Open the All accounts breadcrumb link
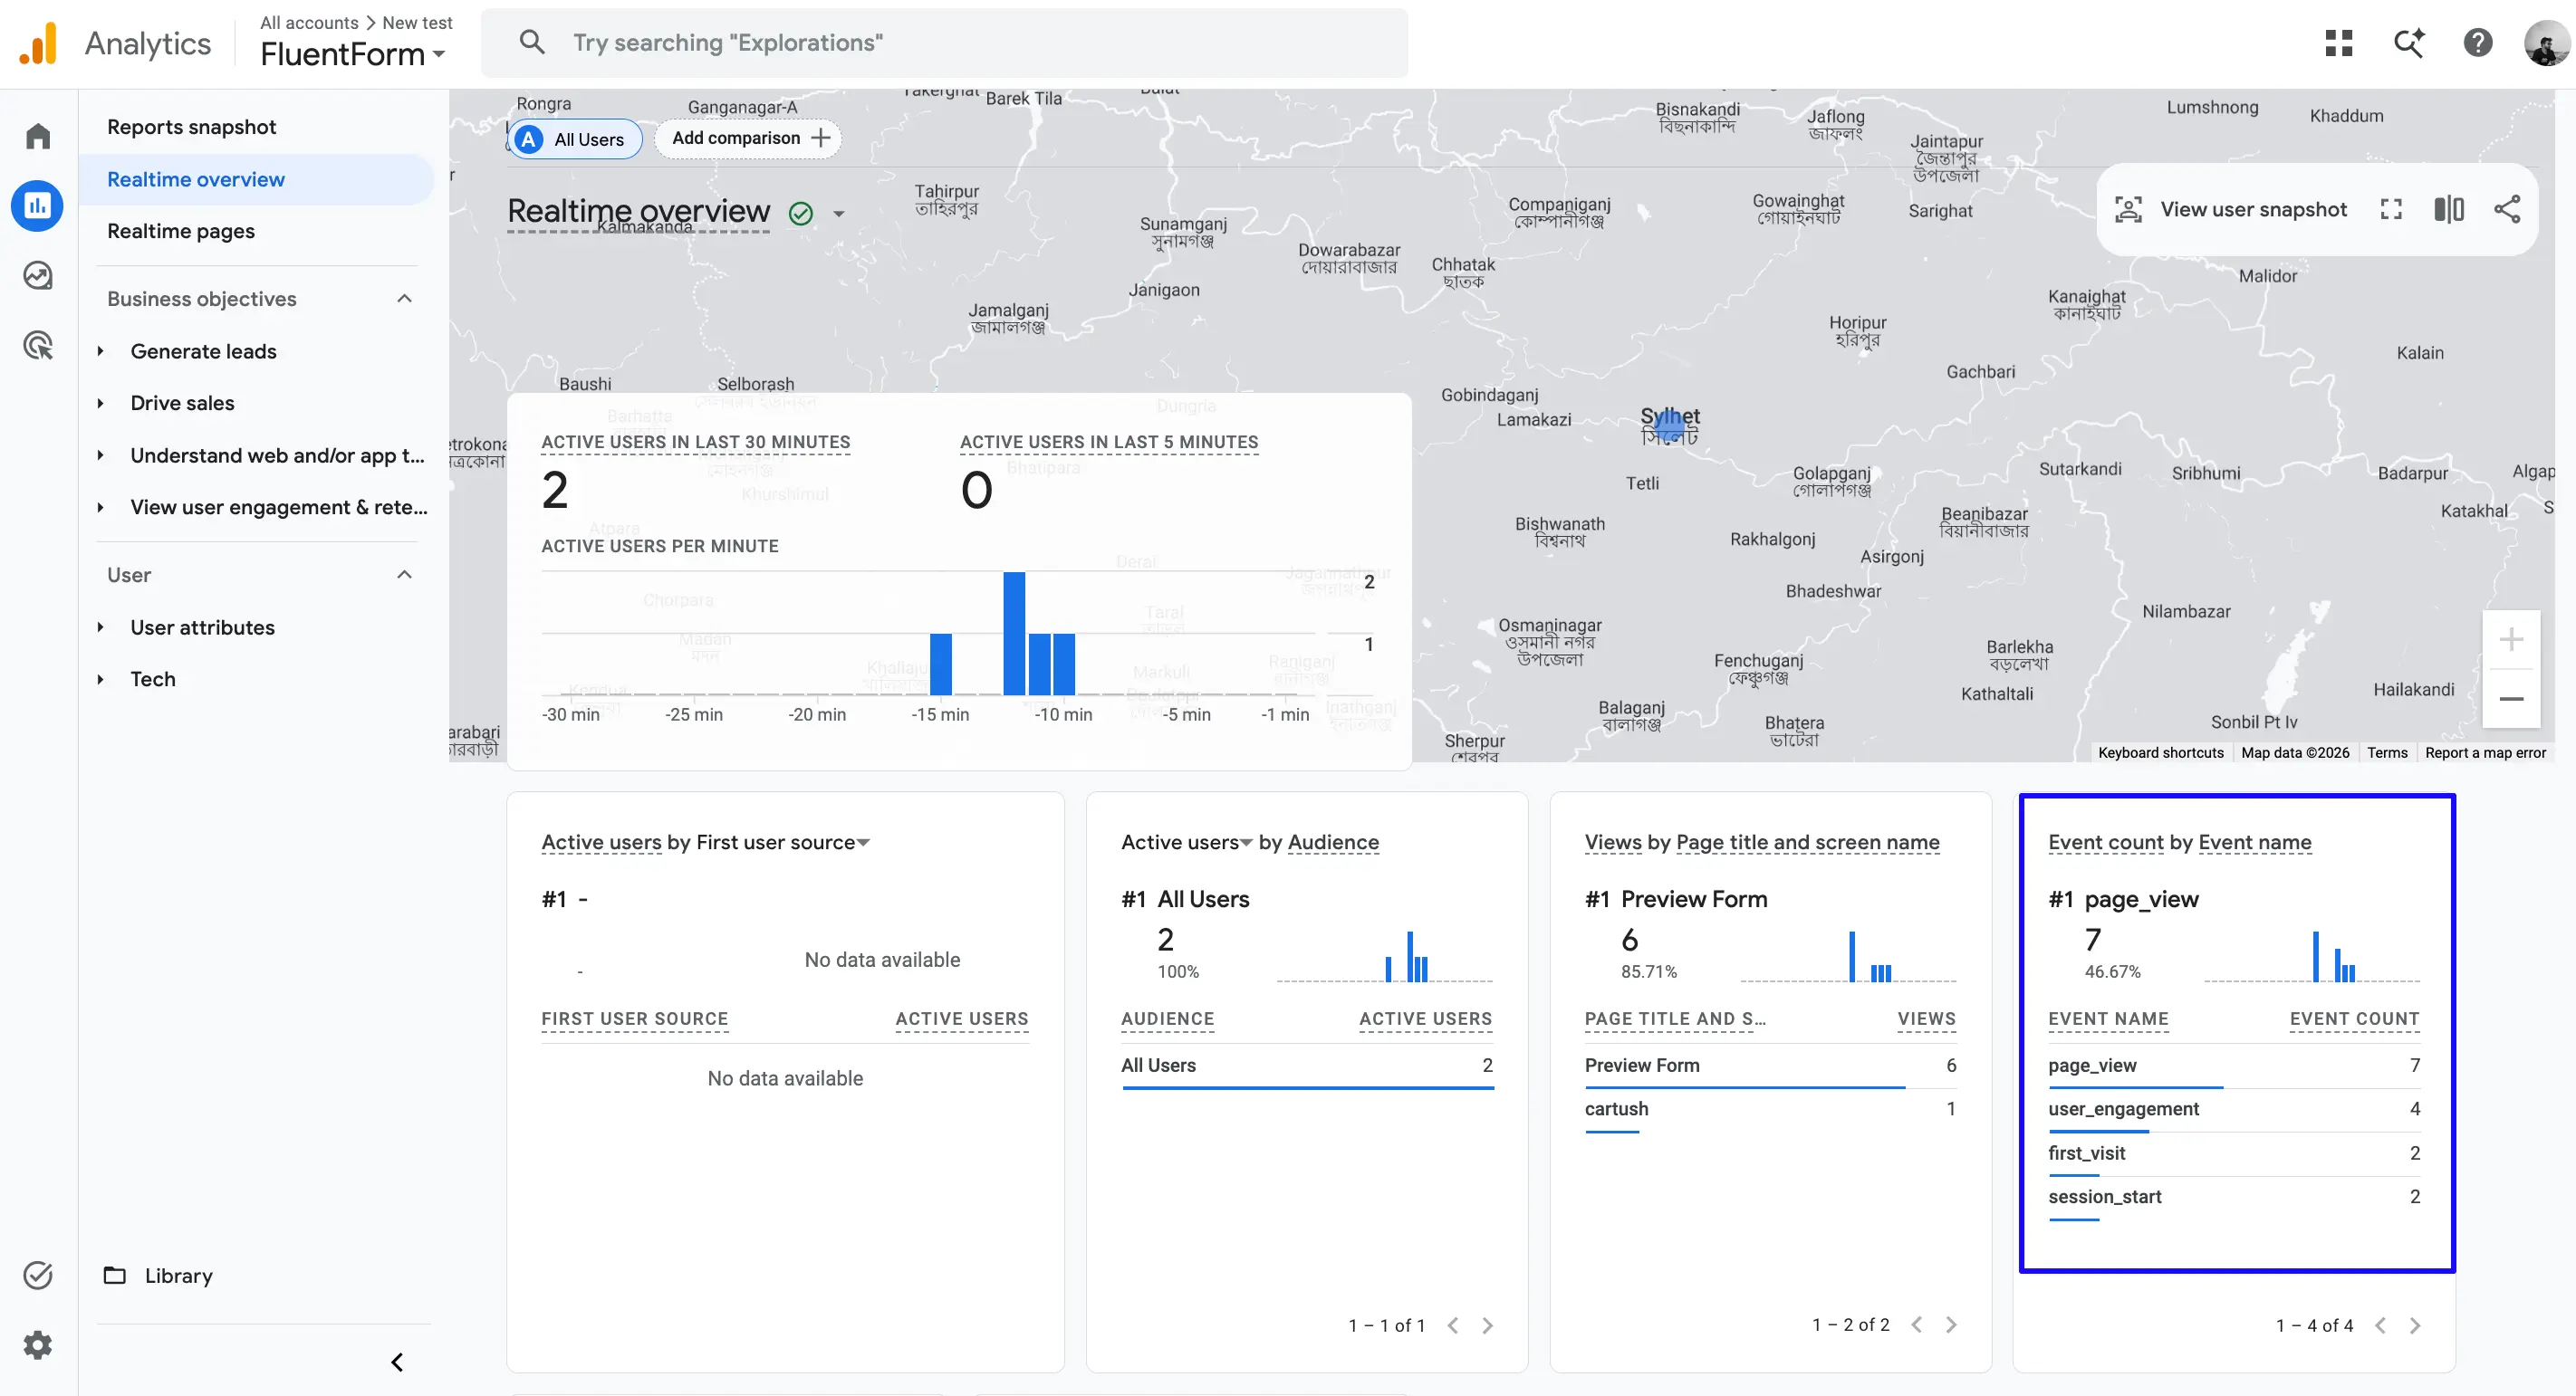Viewport: 2576px width, 1396px height. 309,22
